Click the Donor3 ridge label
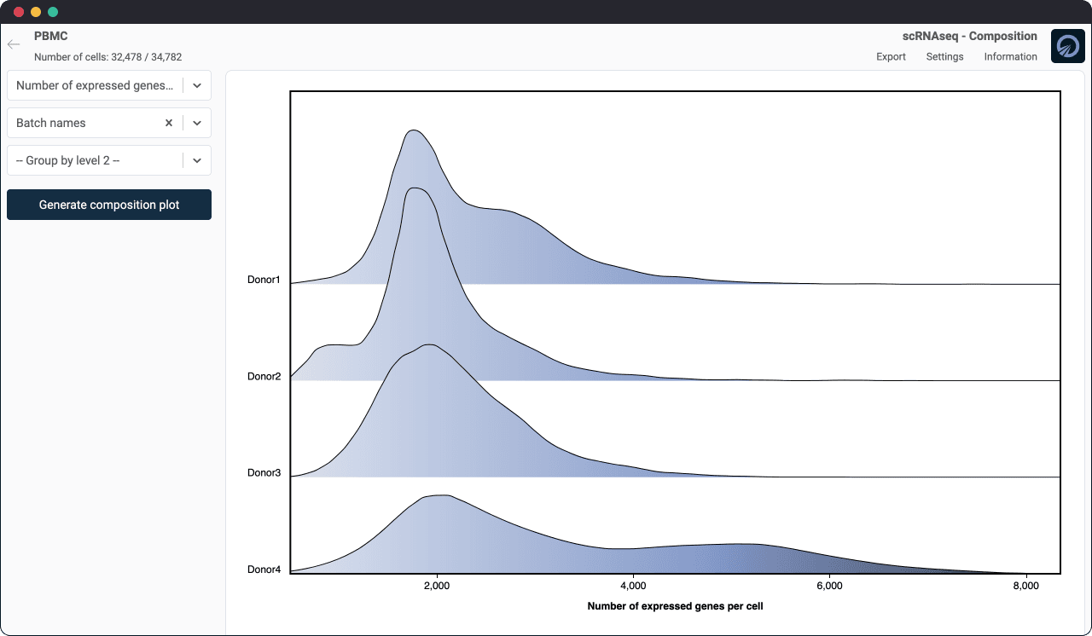Image resolution: width=1092 pixels, height=636 pixels. tap(264, 472)
